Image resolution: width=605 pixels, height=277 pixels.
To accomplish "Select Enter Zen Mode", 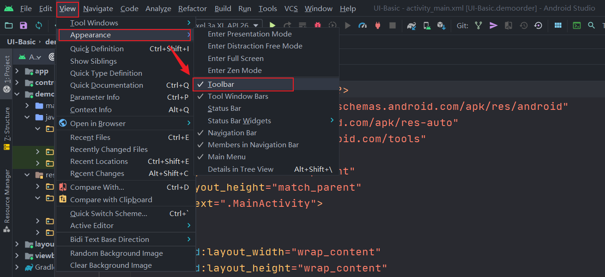I will [x=266, y=71].
